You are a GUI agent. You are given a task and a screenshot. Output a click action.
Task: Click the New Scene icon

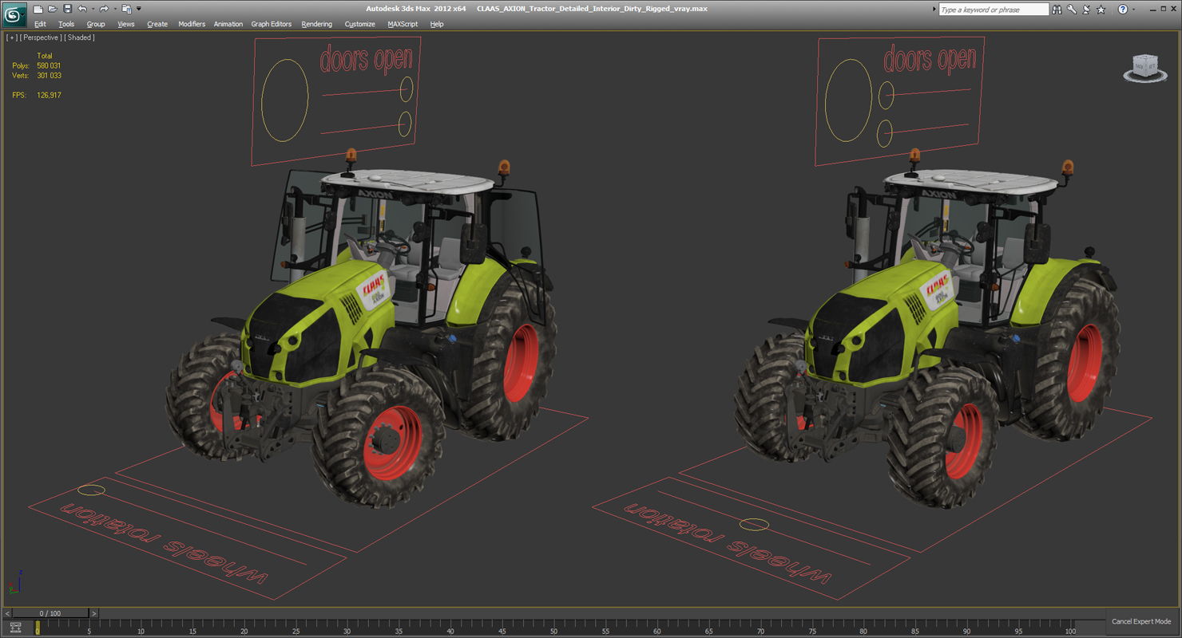[x=38, y=9]
